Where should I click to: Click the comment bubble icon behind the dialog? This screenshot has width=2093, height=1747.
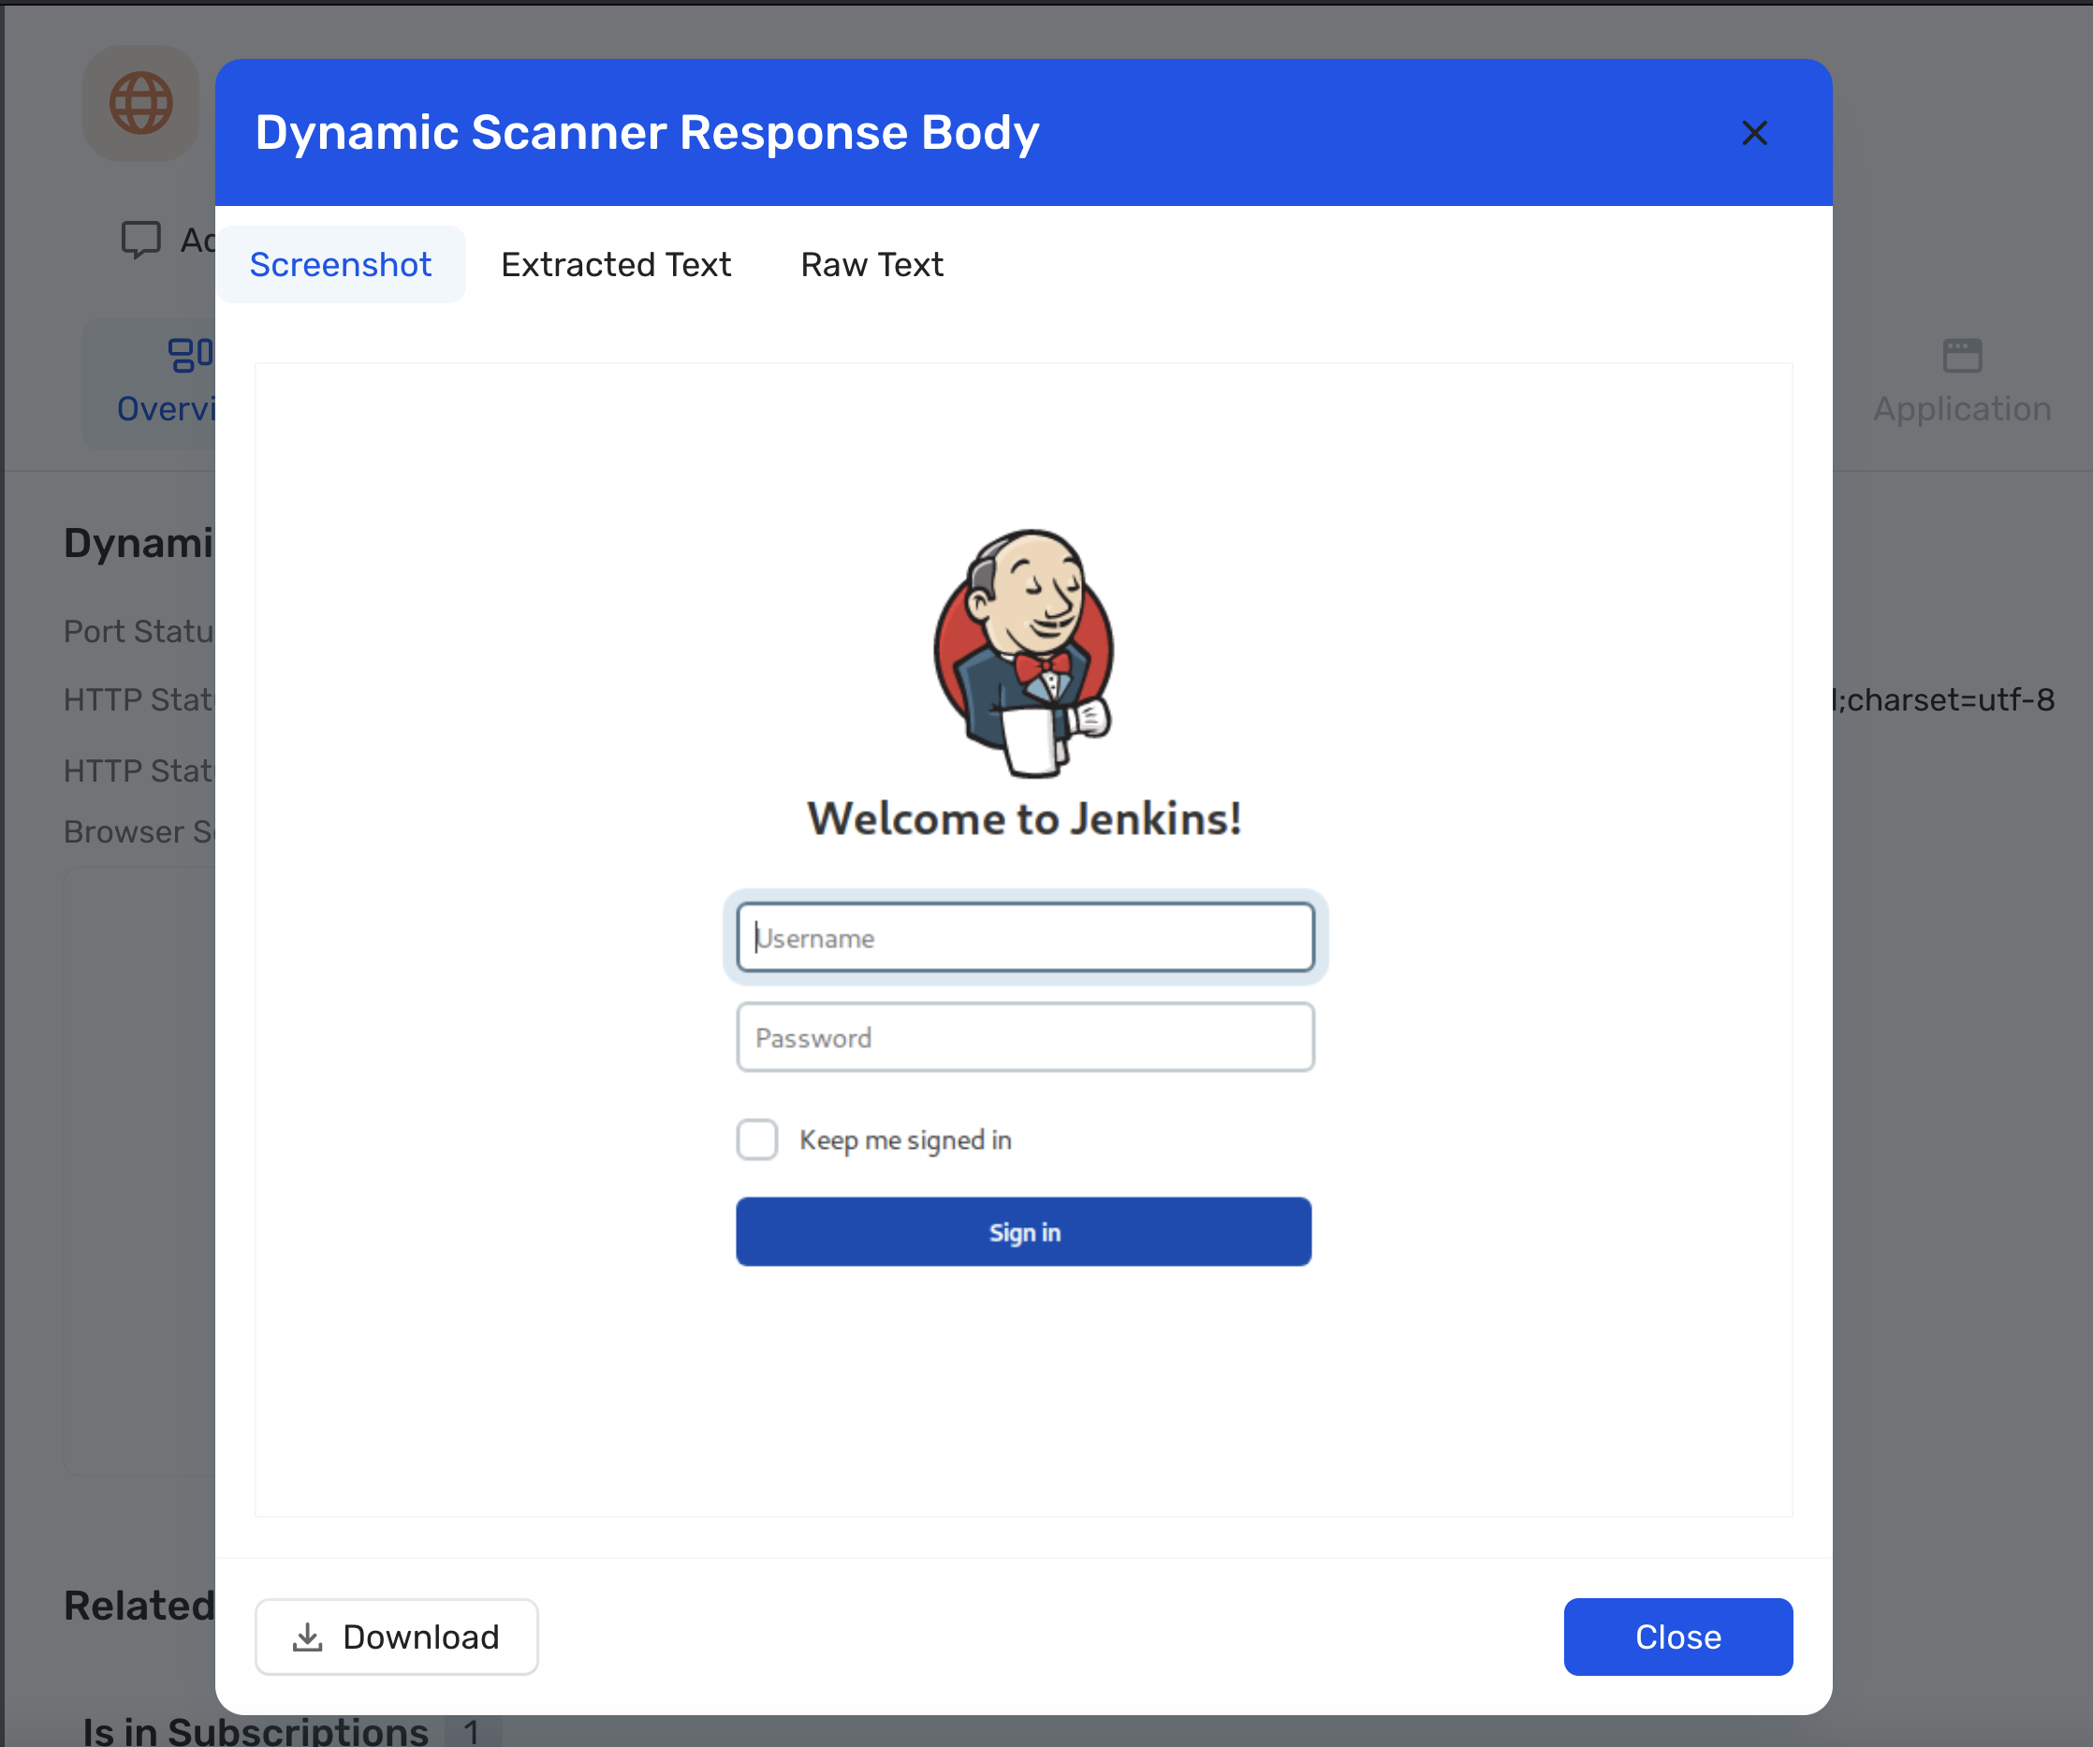[x=140, y=239]
